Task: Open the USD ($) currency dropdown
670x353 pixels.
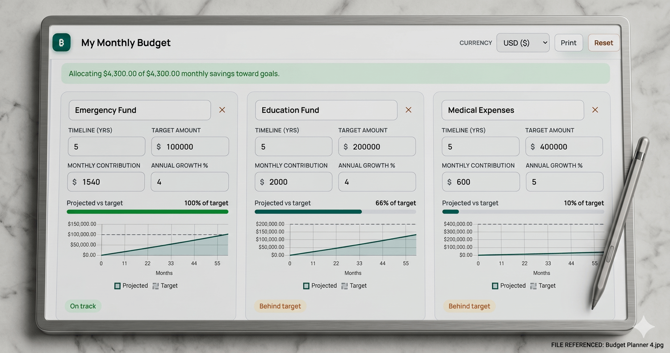Action: click(523, 43)
